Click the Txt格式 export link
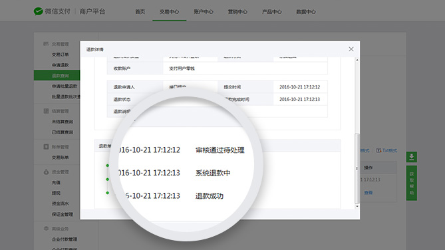 pos(390,150)
